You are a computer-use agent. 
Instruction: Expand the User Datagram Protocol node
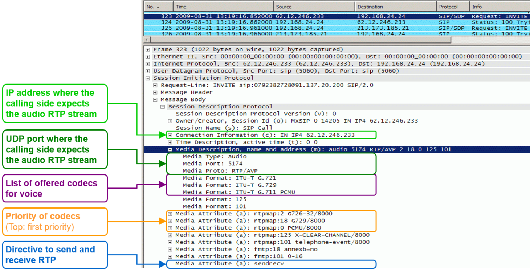coord(148,71)
